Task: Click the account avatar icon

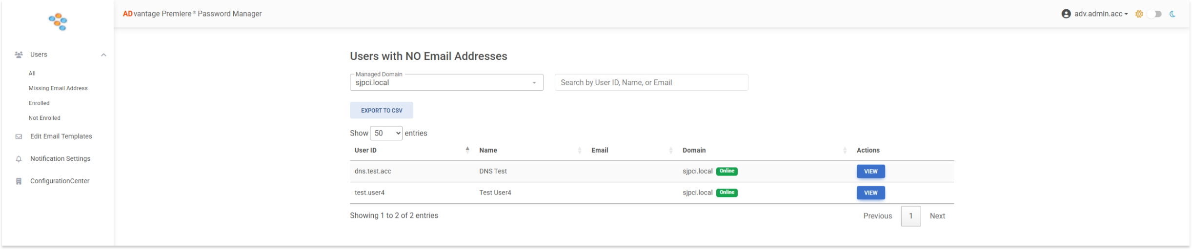Action: point(1066,14)
